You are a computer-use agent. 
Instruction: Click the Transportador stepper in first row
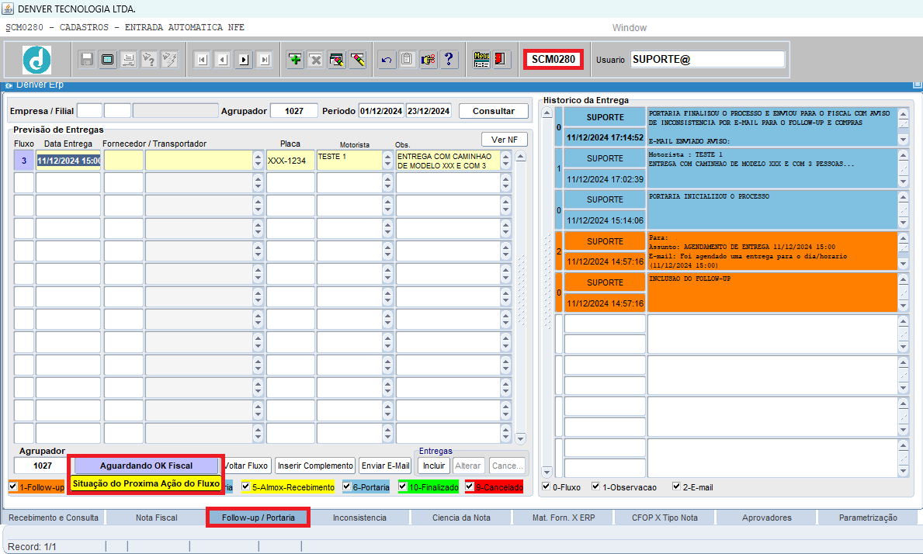[258, 161]
